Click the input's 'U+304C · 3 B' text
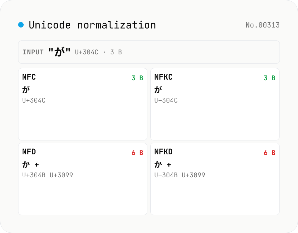 [98, 52]
